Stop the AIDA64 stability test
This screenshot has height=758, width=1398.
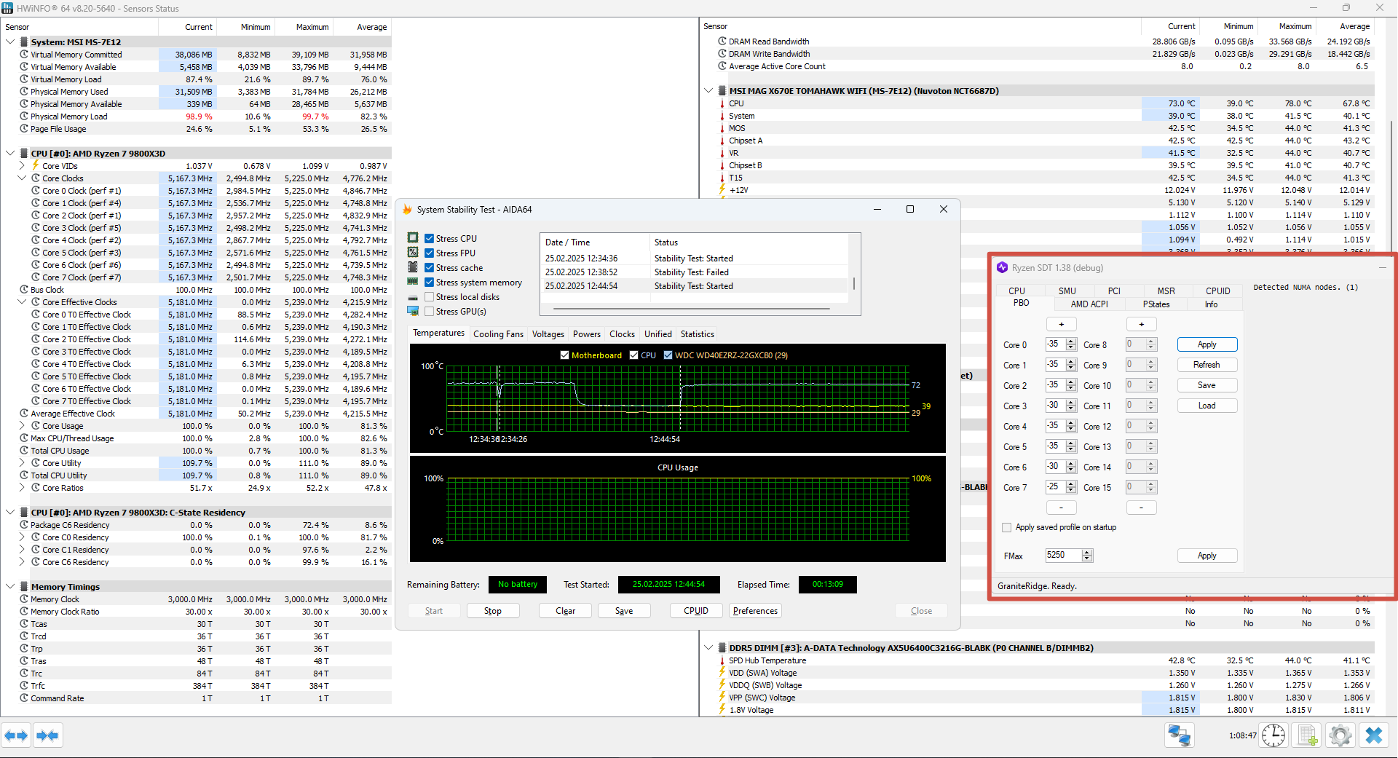[493, 611]
